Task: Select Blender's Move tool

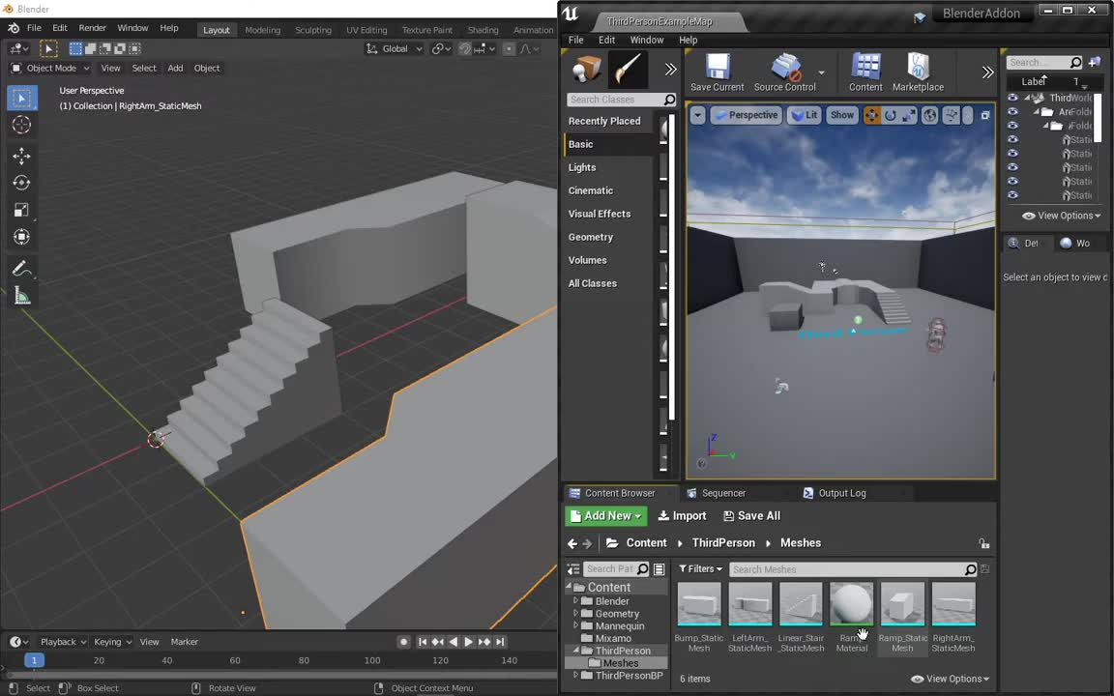Action: click(x=21, y=156)
